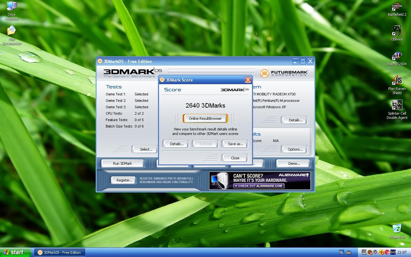Click "Selected" next to Game Test 3

[141, 107]
